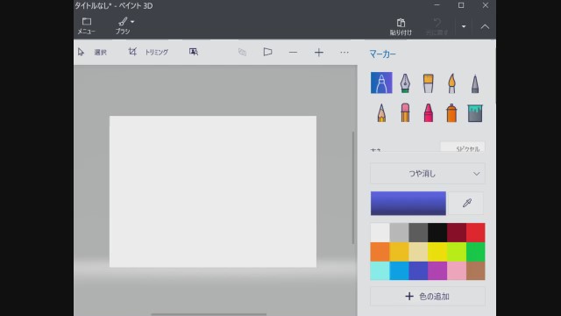Click the thickness pixel value field
Viewport: 561px width, 316px height.
click(x=462, y=147)
